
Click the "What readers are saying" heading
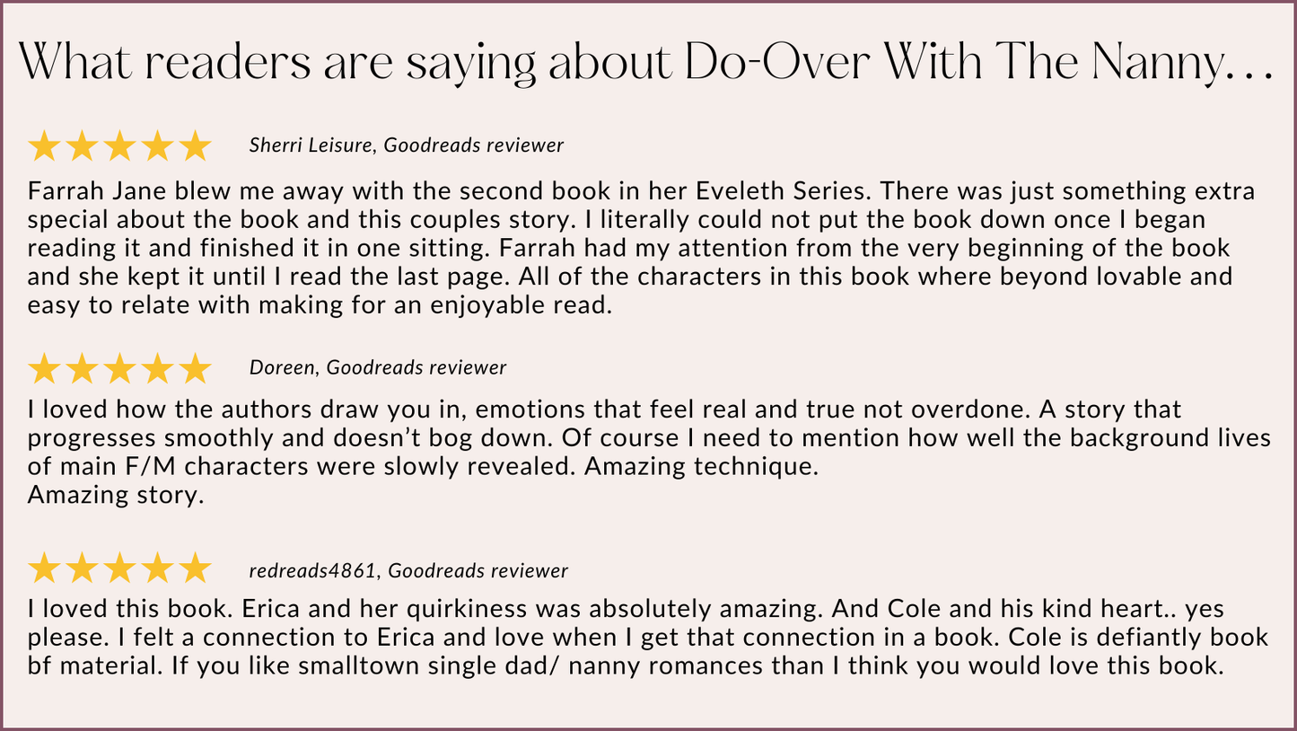646,60
